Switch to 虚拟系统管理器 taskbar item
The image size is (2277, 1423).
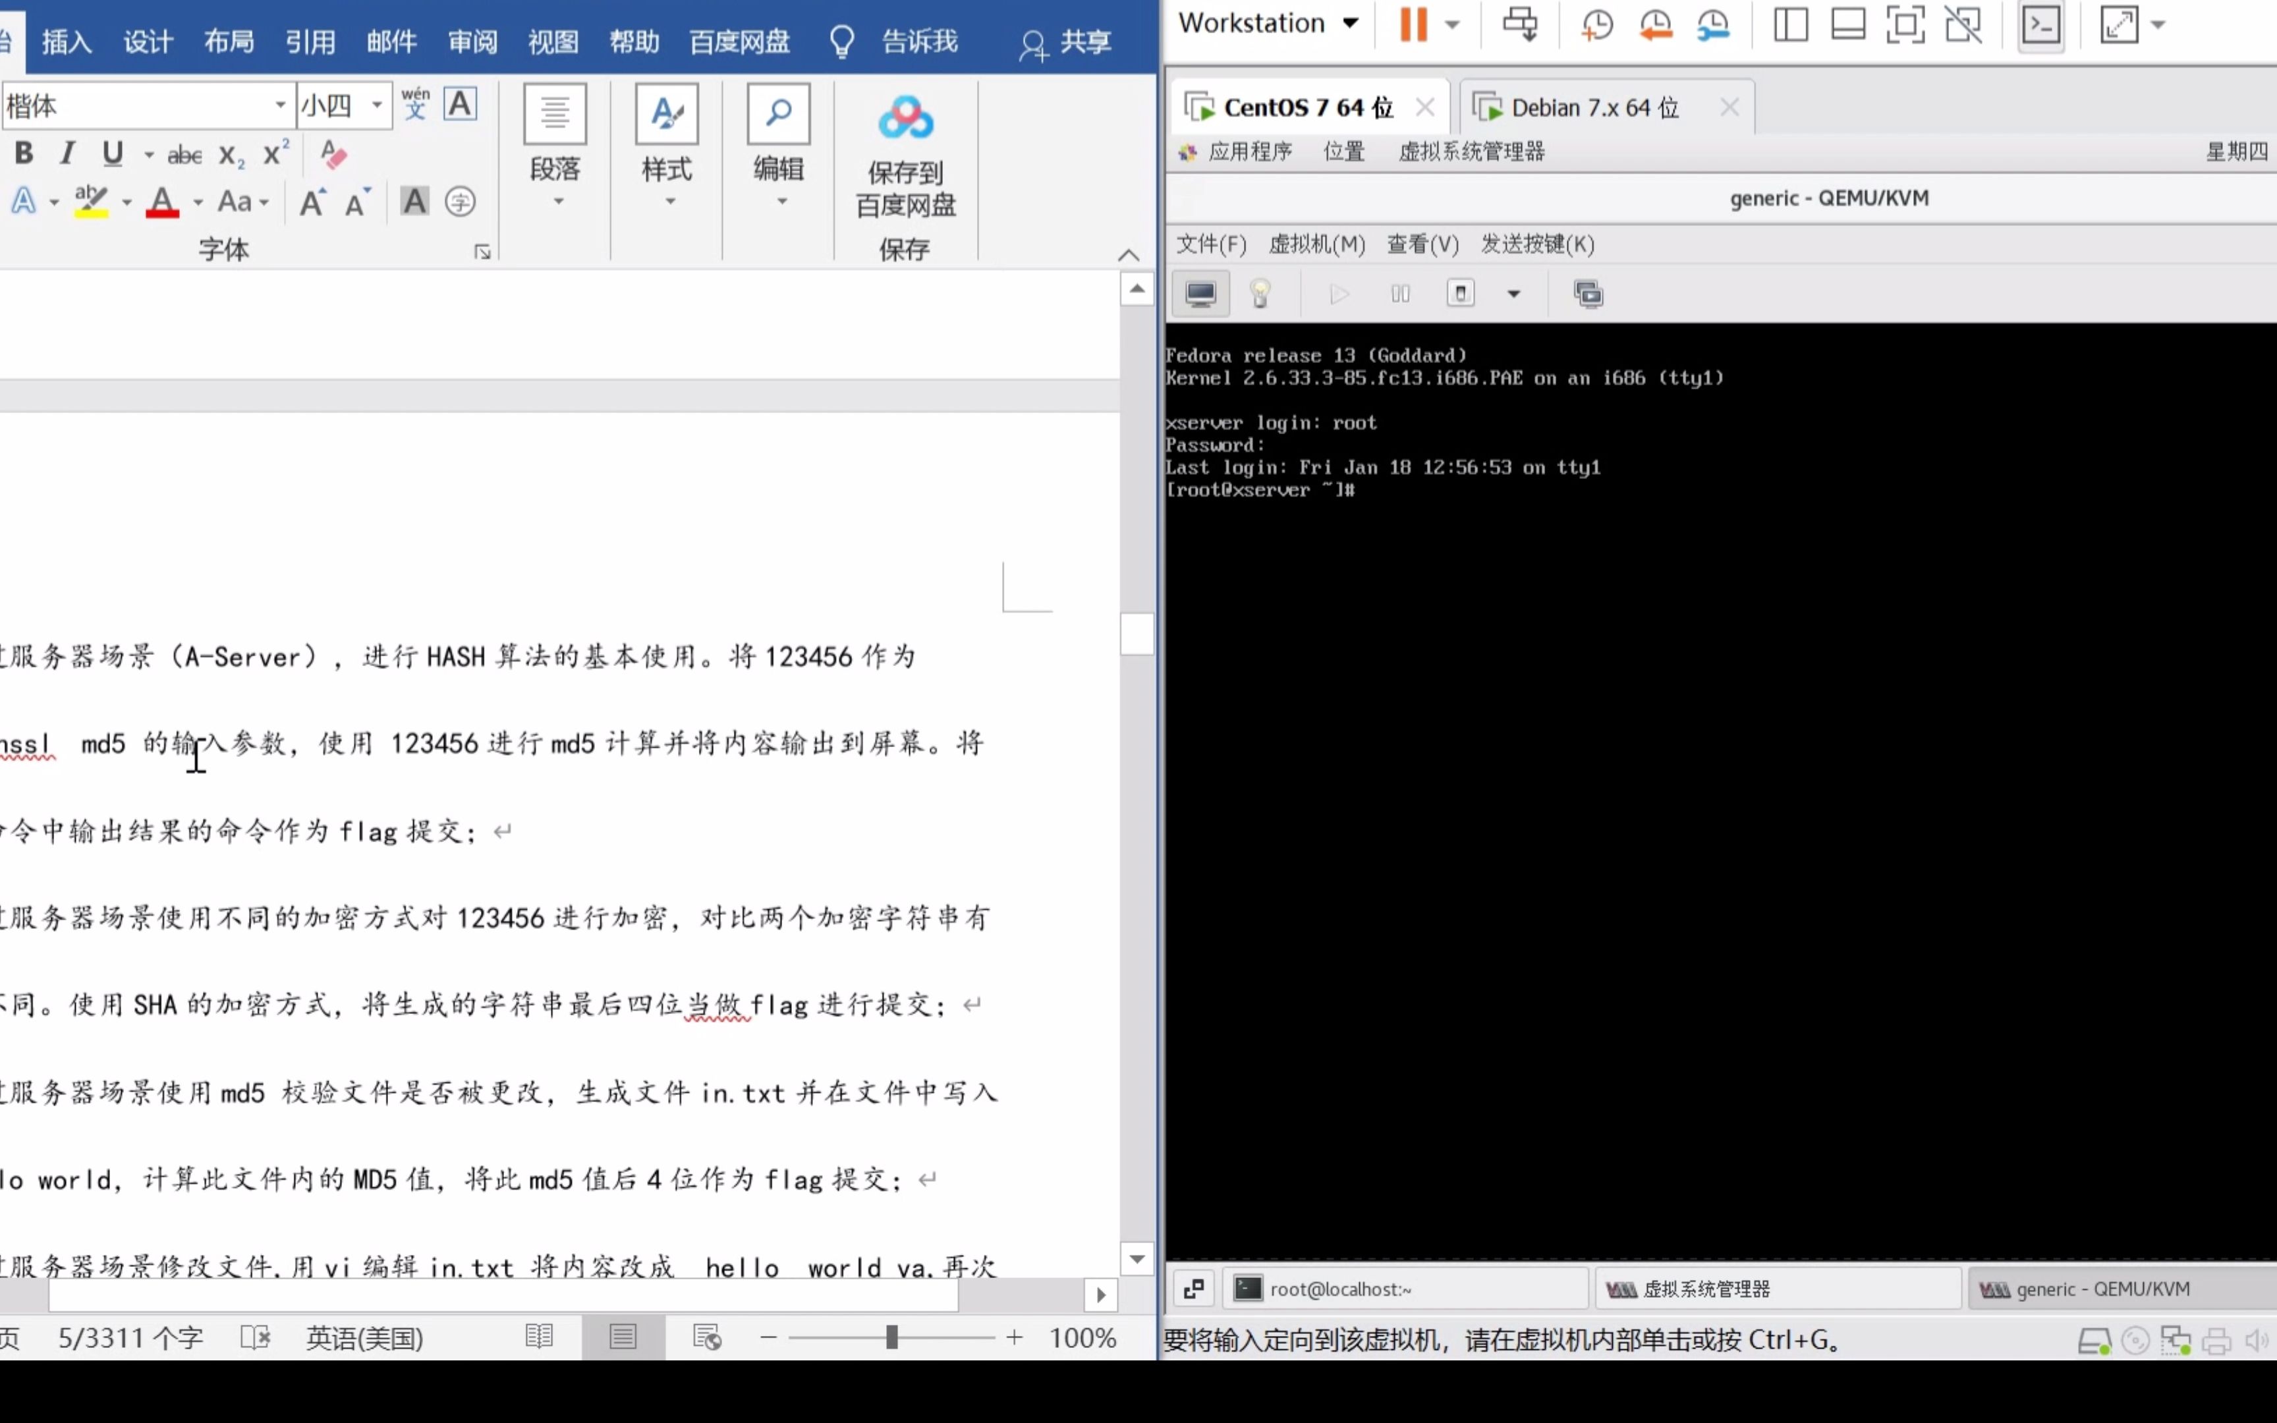pyautogui.click(x=1778, y=1289)
